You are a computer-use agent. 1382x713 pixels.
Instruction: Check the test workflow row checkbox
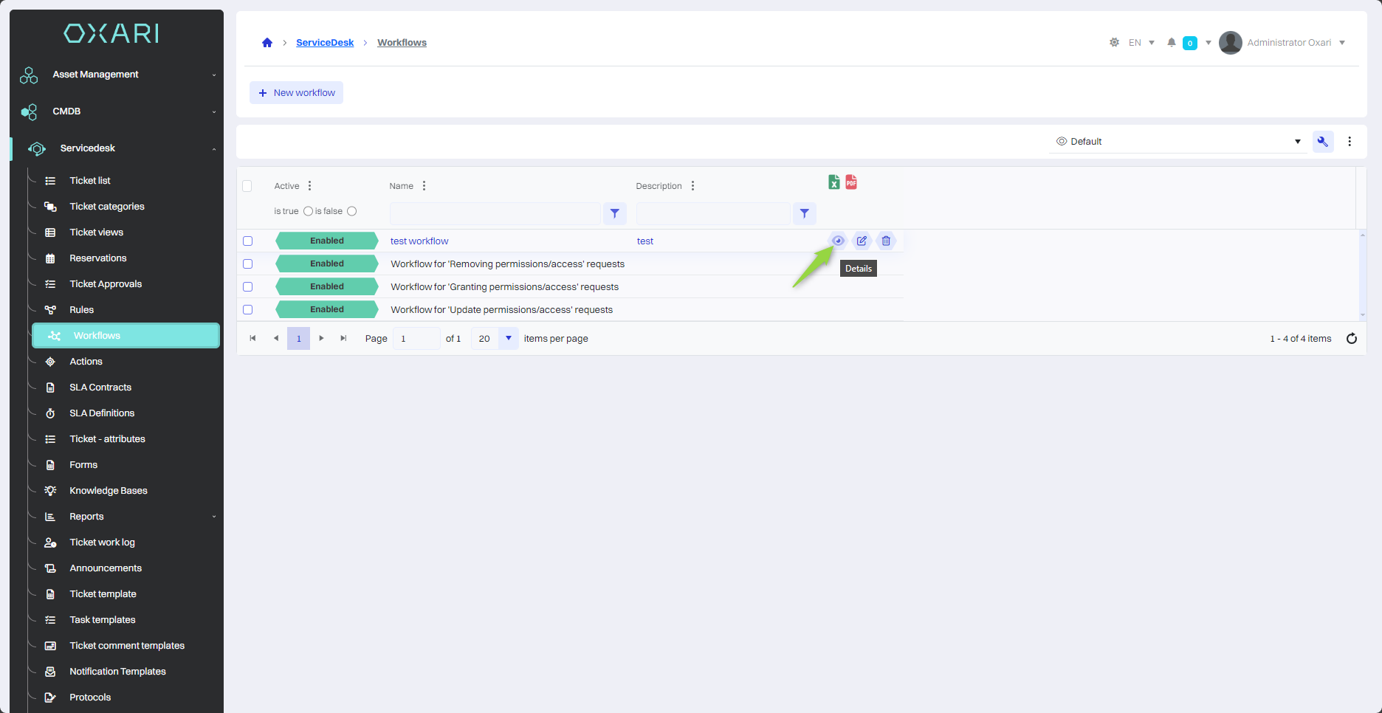tap(248, 241)
